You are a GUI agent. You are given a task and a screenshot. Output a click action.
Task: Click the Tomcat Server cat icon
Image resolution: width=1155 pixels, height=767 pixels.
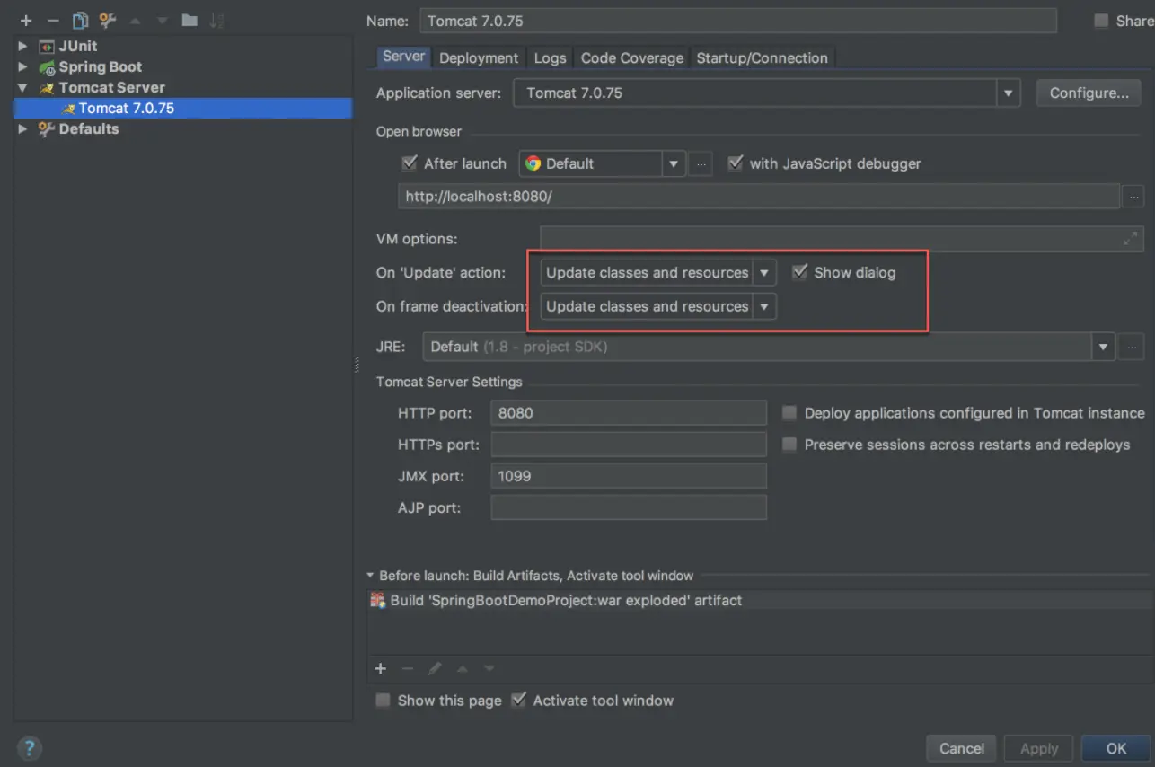[47, 88]
